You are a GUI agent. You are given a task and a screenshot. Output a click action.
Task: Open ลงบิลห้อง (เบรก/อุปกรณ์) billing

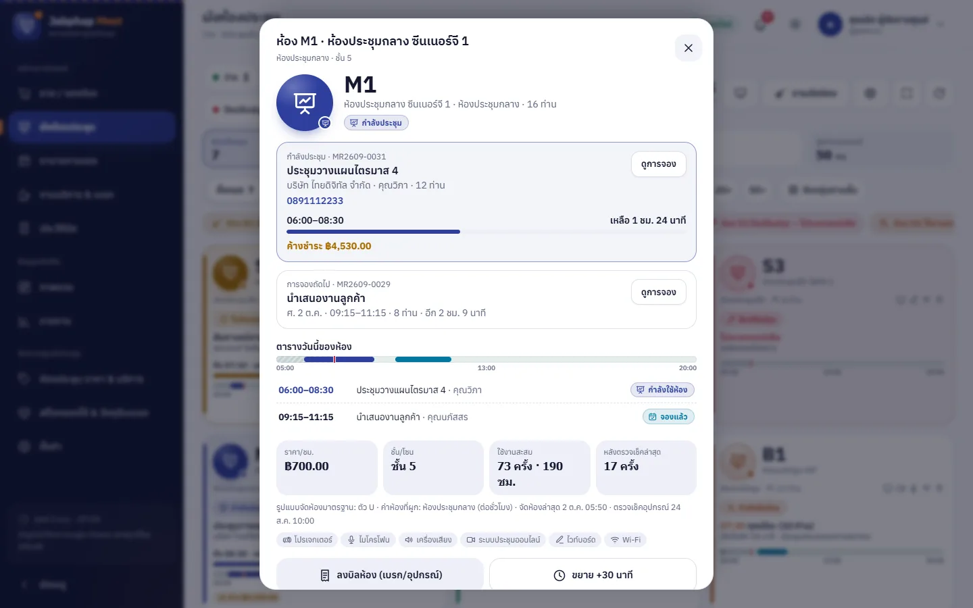[x=380, y=575]
